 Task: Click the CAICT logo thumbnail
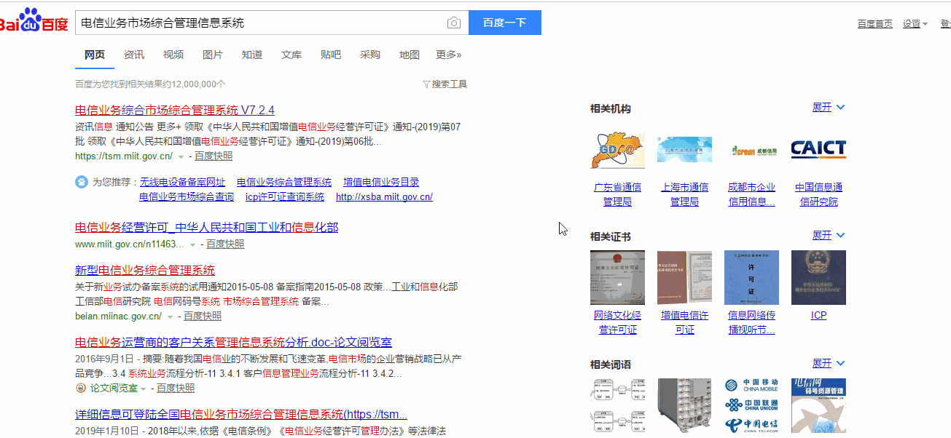tap(818, 149)
